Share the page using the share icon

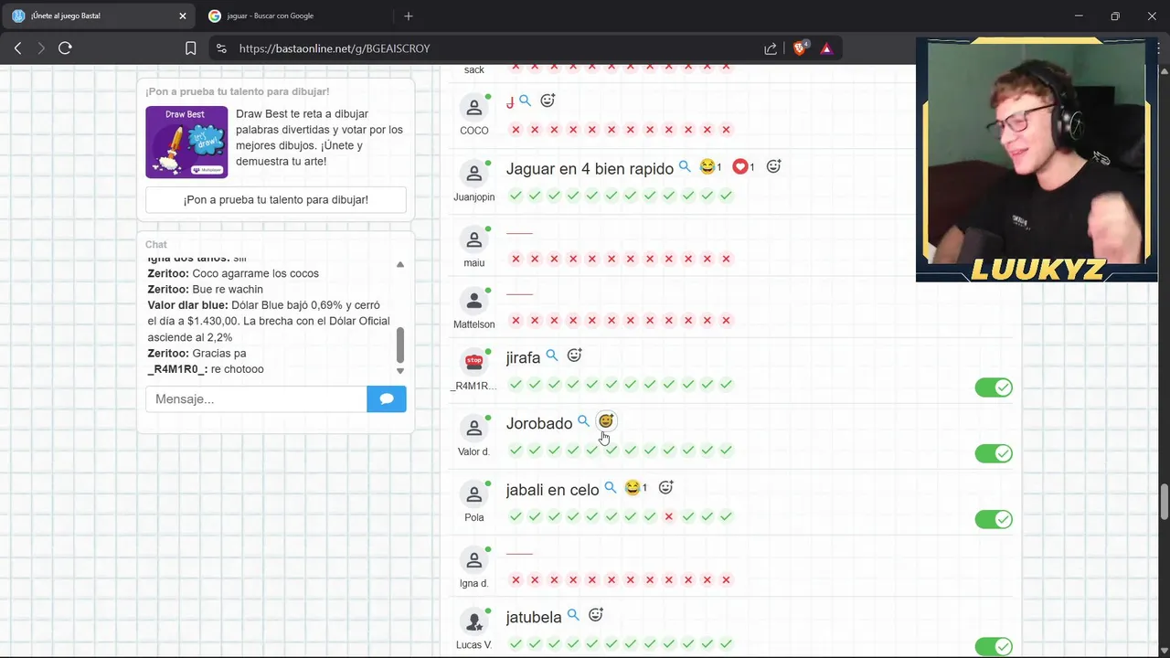coord(771,48)
